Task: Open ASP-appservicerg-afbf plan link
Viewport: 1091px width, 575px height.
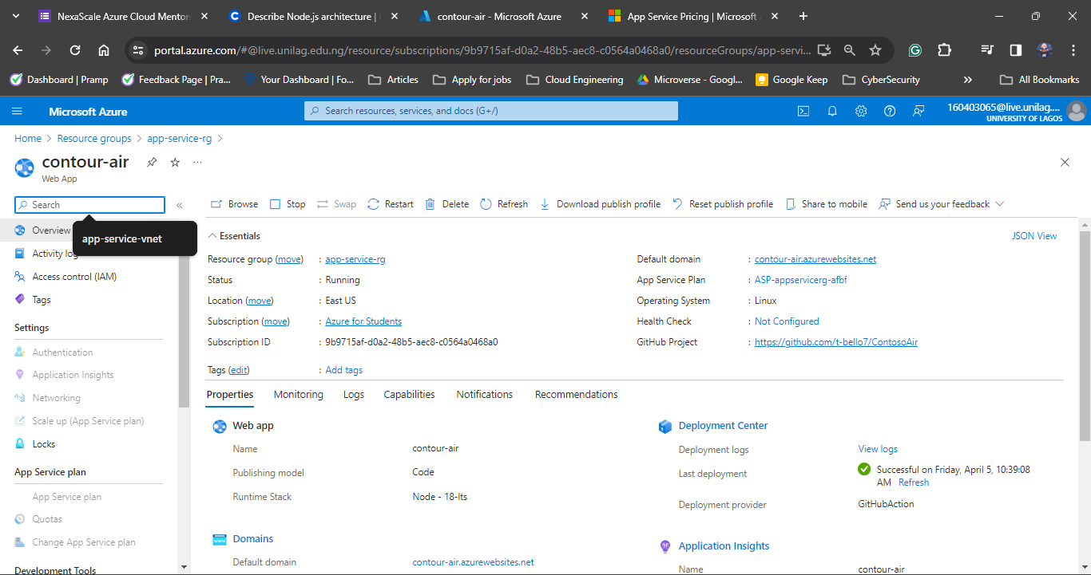Action: coord(801,280)
